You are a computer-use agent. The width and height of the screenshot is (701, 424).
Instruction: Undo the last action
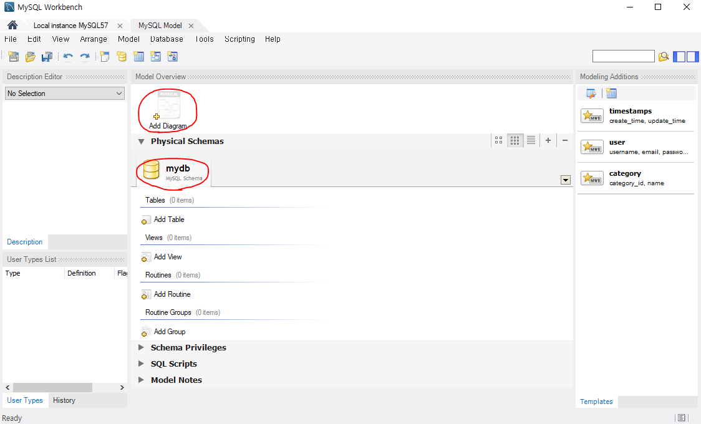coord(68,56)
